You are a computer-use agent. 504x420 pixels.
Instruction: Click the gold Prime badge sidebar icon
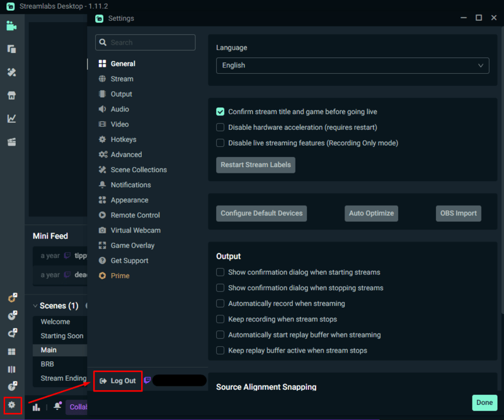pyautogui.click(x=13, y=298)
